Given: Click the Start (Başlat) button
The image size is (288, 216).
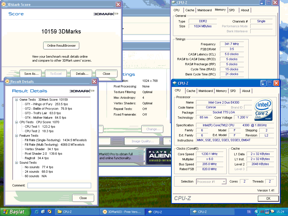Looking at the screenshot, I should (x=15, y=212).
